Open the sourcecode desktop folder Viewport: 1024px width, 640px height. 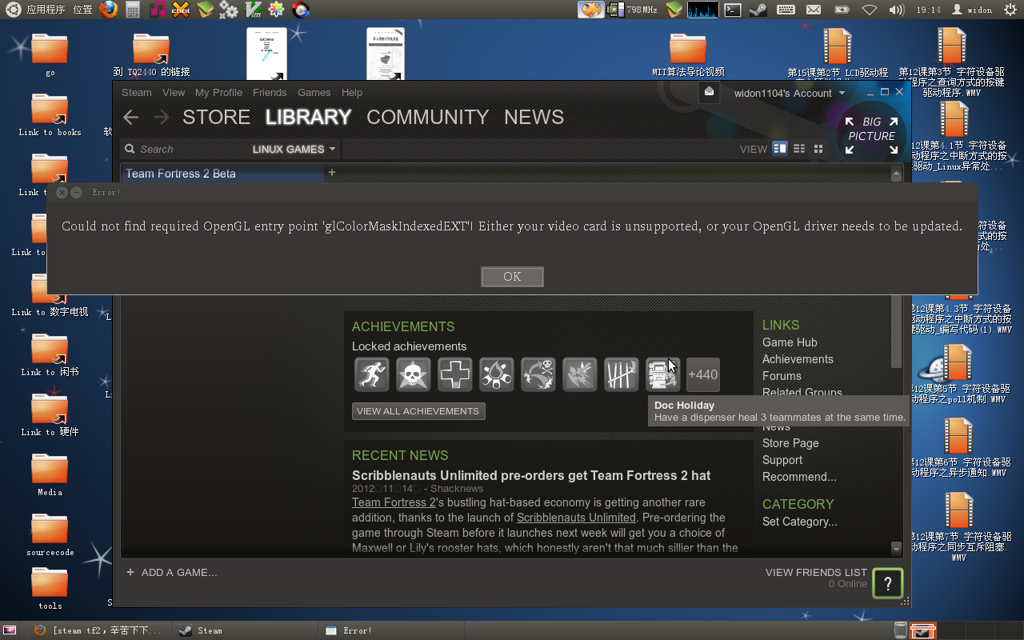click(x=50, y=534)
